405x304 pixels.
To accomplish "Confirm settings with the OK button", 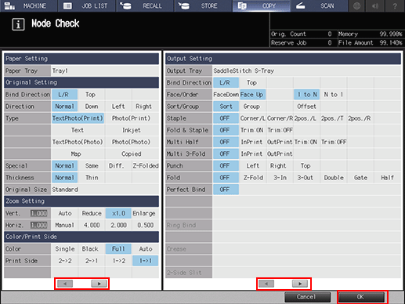I will (x=361, y=297).
